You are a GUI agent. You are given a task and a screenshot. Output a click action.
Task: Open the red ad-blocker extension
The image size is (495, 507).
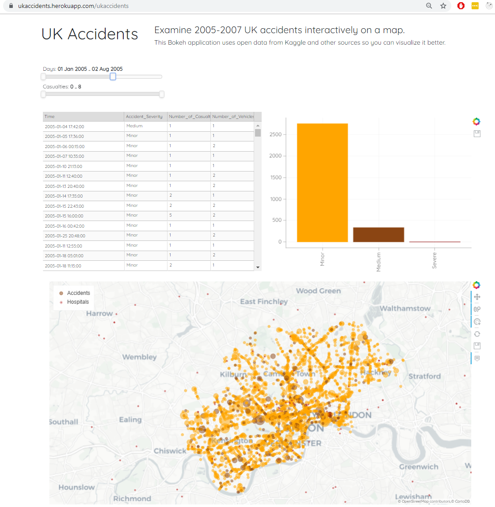[x=461, y=6]
